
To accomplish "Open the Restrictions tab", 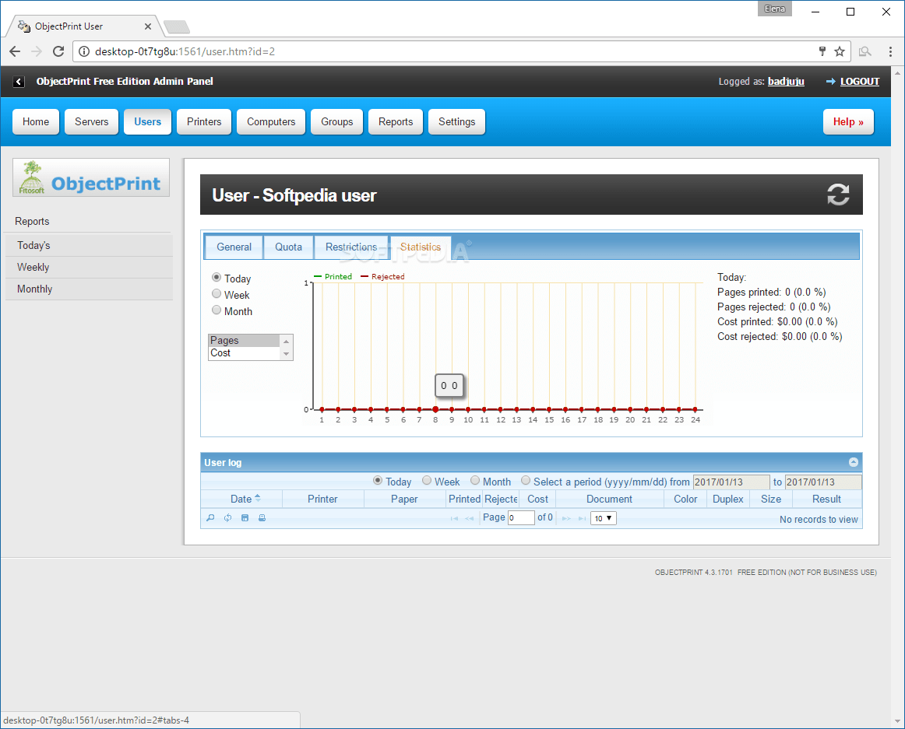I will coord(351,247).
